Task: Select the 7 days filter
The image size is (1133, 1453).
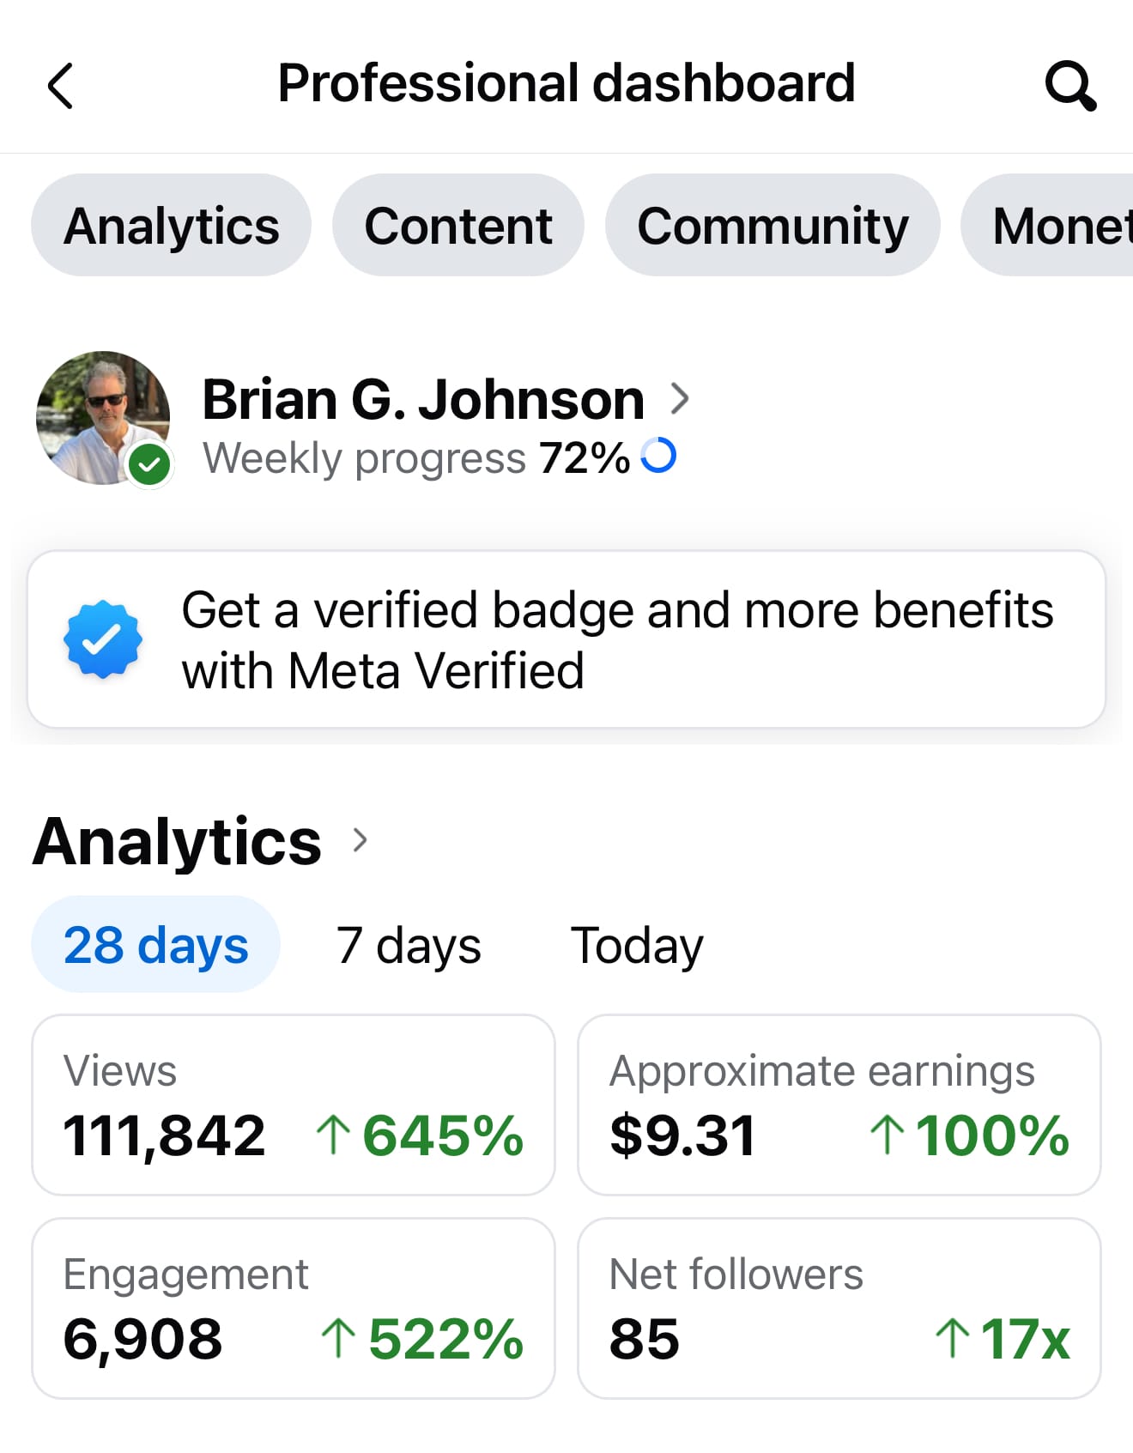Action: click(x=409, y=945)
